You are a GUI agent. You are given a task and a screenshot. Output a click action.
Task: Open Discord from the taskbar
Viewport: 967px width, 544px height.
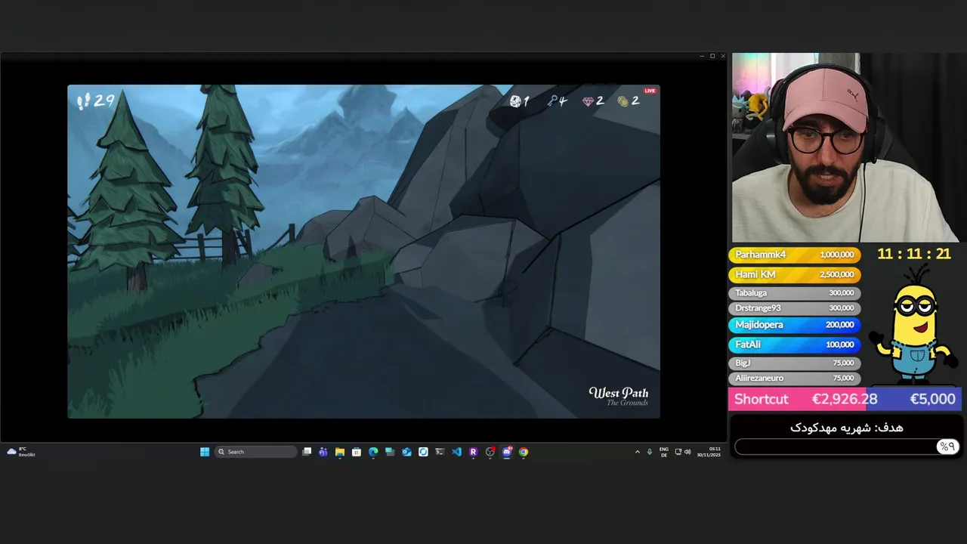pos(507,452)
